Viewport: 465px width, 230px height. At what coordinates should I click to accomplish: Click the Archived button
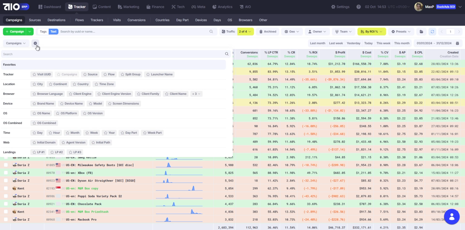click(x=268, y=32)
